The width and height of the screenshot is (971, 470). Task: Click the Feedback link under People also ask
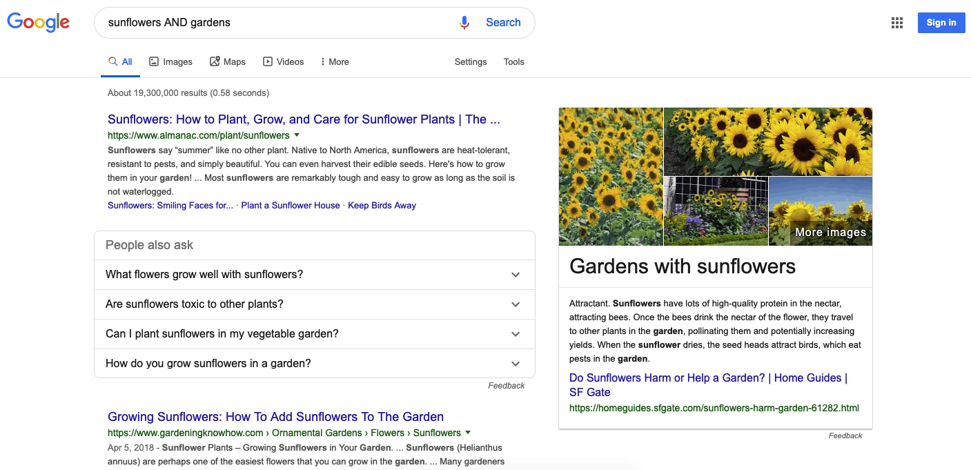[x=506, y=385]
